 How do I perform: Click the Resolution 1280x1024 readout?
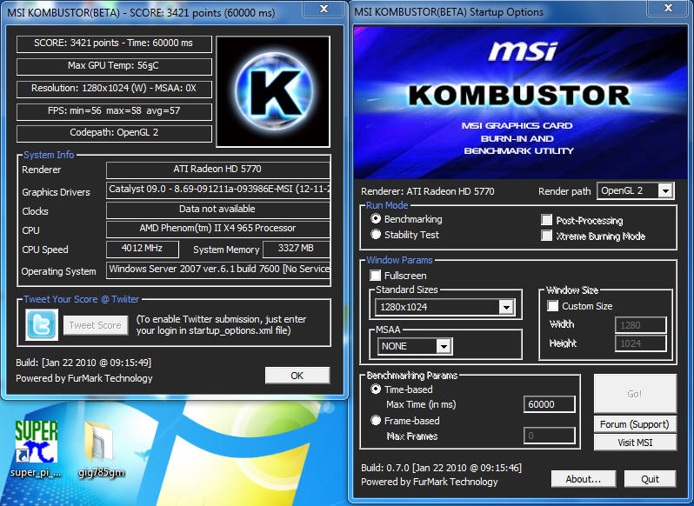pyautogui.click(x=114, y=89)
